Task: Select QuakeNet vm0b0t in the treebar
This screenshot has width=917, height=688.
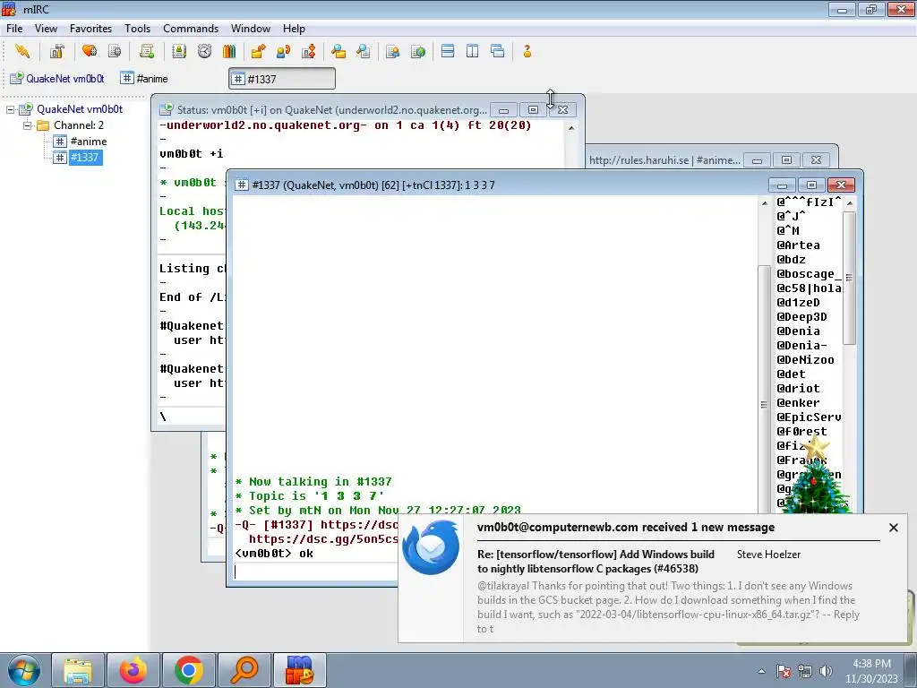Action: click(x=80, y=108)
